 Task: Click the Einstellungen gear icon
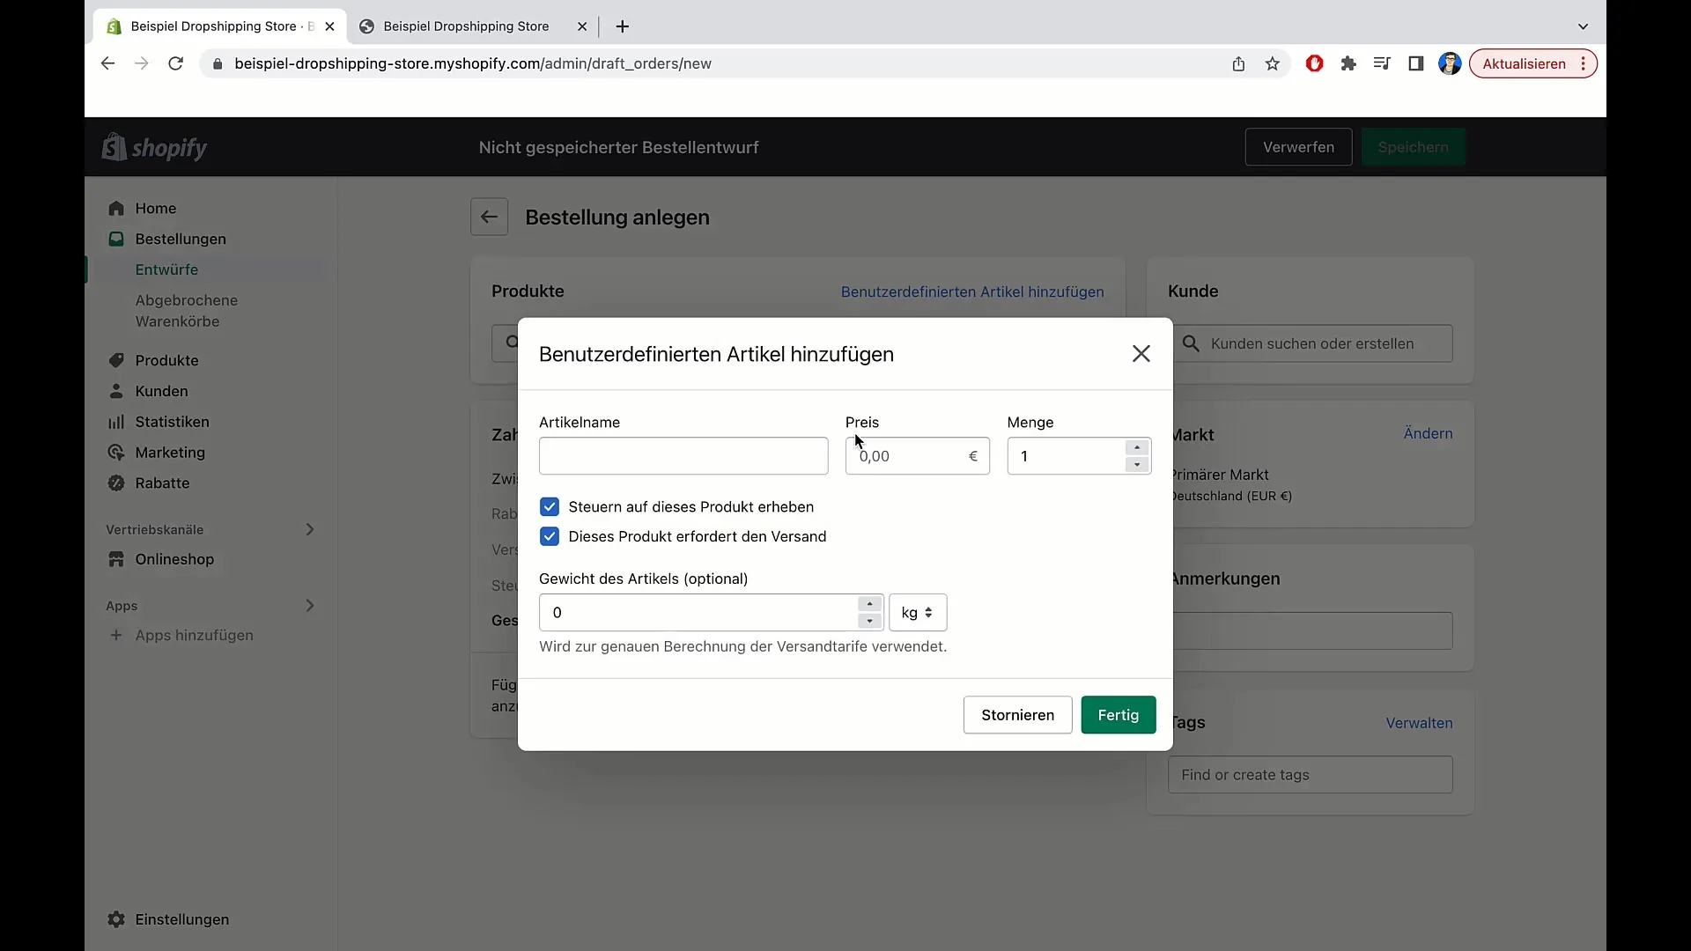(116, 919)
